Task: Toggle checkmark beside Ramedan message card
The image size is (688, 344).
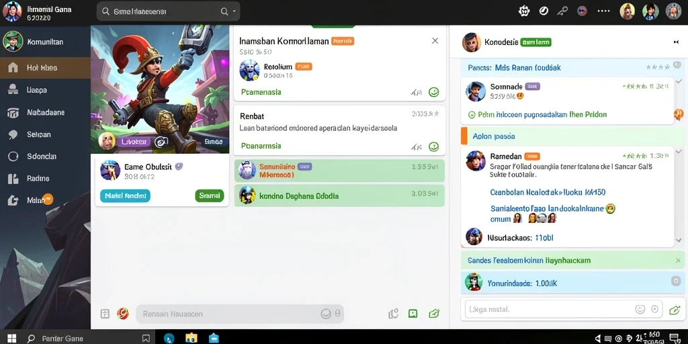Action: [x=679, y=152]
